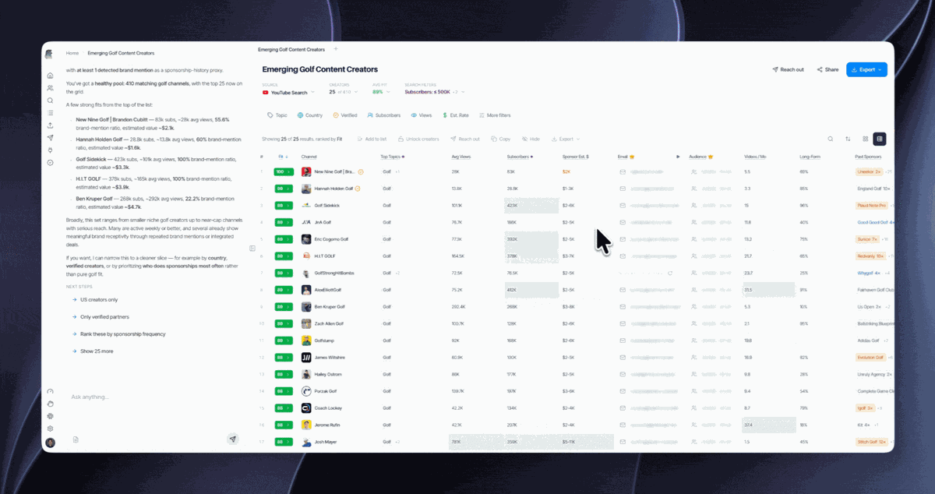Go to Home in the breadcrumb
This screenshot has width=935, height=494.
72,53
